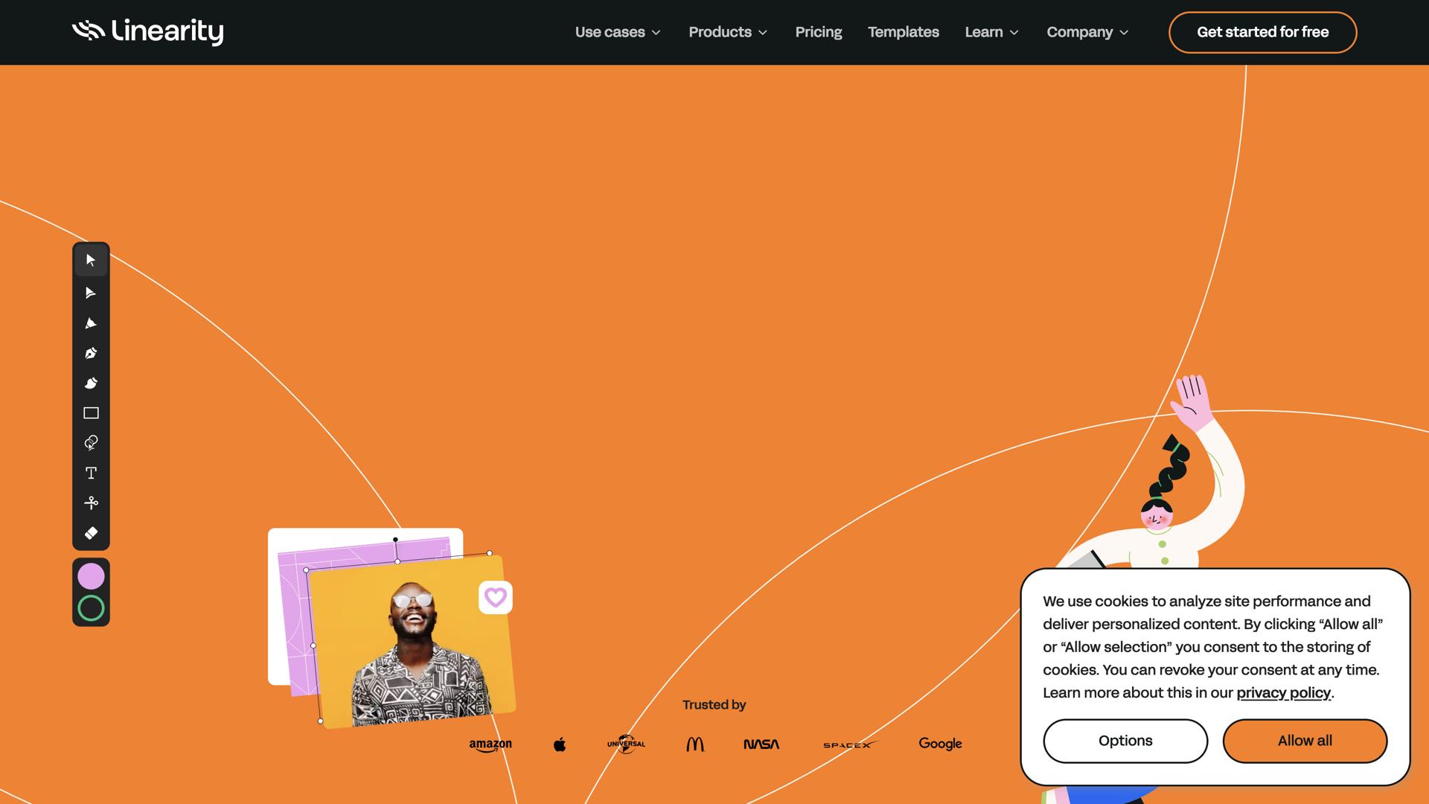This screenshot has width=1429, height=804.
Task: Pick the Rectangle shape tool
Action: tap(91, 413)
